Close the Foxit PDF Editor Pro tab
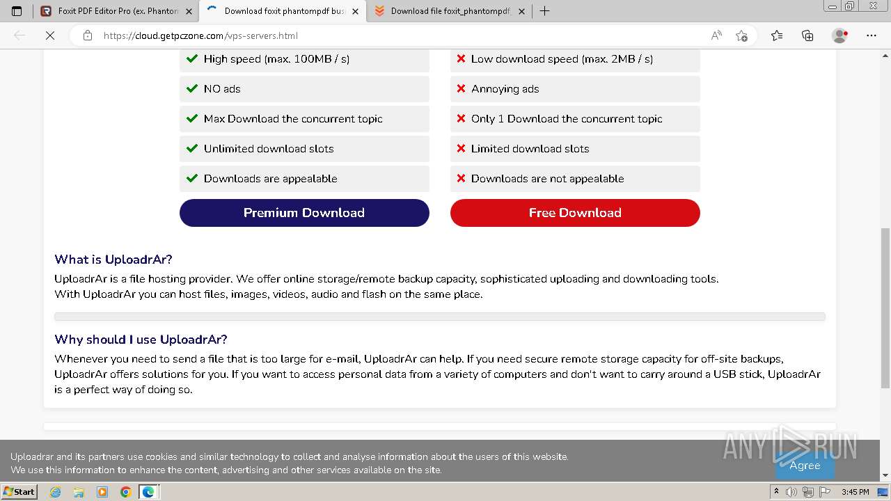This screenshot has width=891, height=501. coord(189,11)
